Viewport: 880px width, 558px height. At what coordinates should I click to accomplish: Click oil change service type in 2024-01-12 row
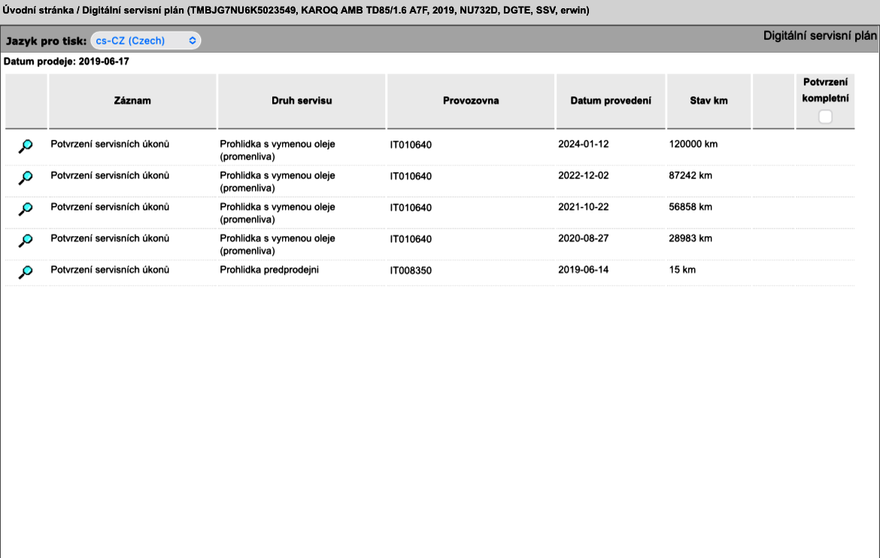point(278,150)
